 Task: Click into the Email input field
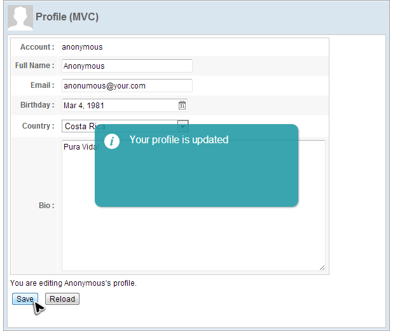127,86
